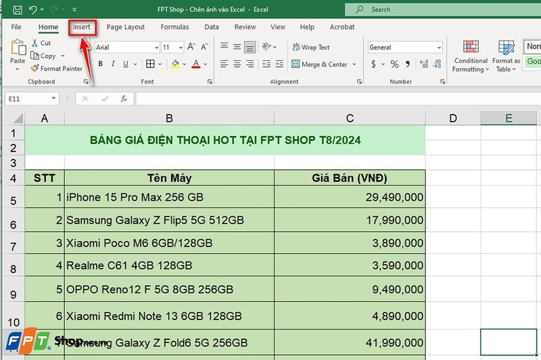Open the View tab
This screenshot has height=360, width=541.
(x=278, y=27)
